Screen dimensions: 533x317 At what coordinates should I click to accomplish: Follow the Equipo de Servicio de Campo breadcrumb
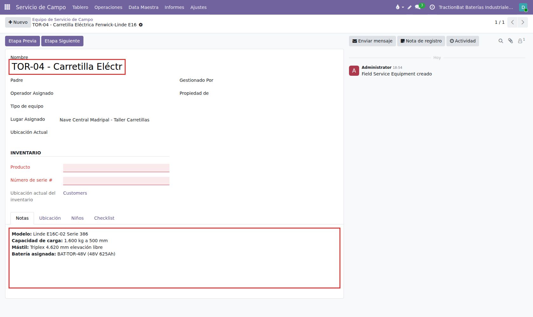click(x=63, y=19)
